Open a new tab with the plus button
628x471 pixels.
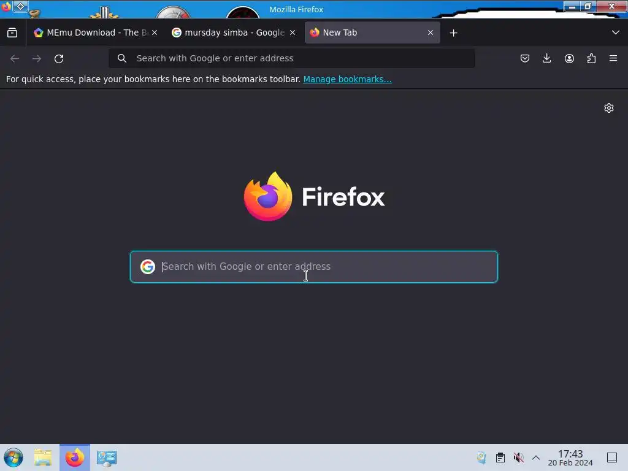point(453,33)
